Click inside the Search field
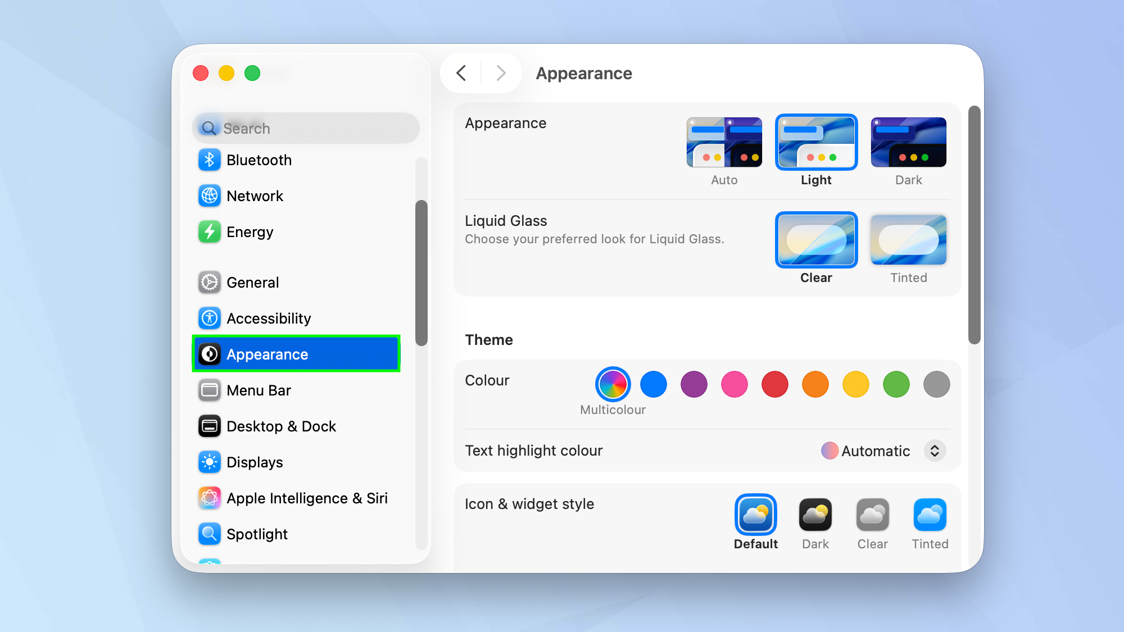 (x=305, y=128)
